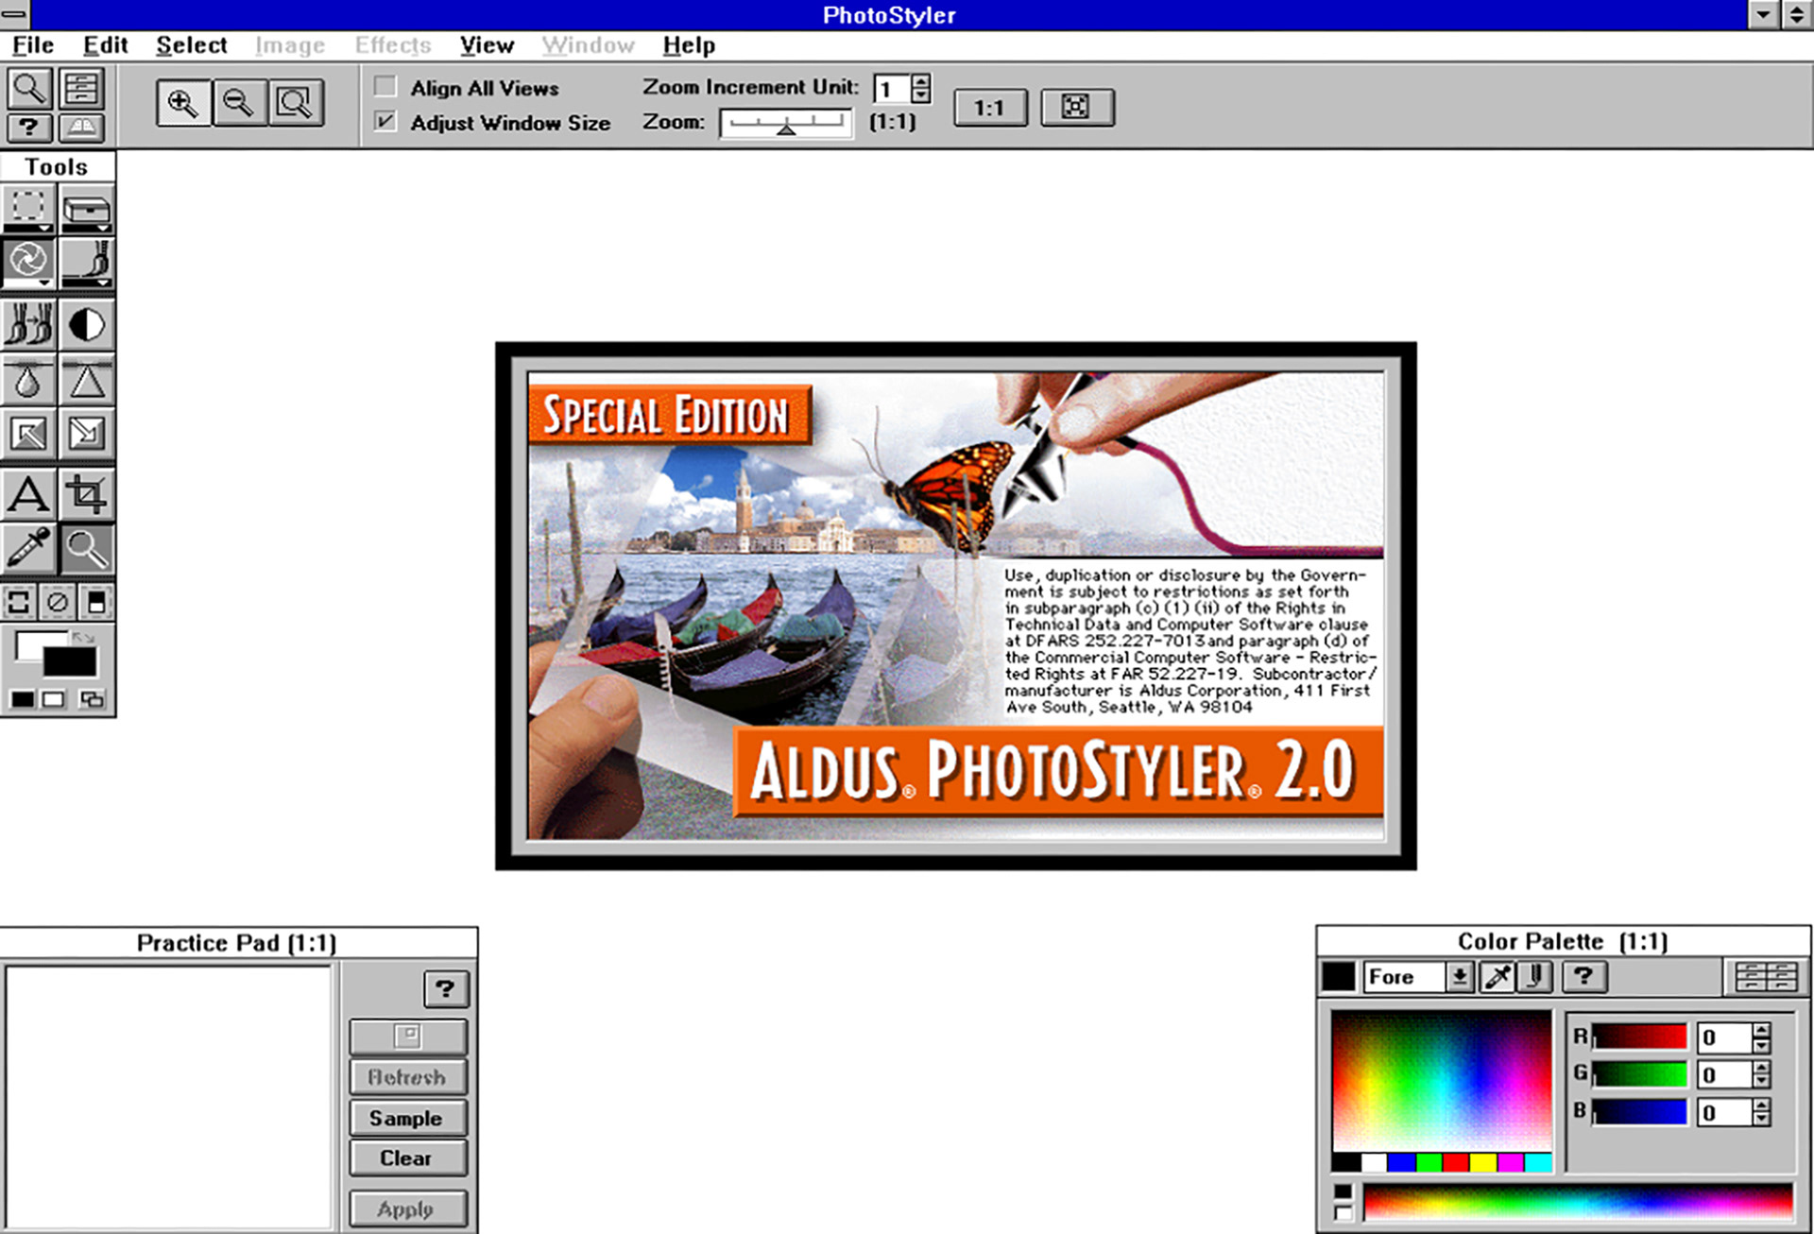This screenshot has width=1814, height=1234.
Task: Select the toolbox chest tool in Tools
Action: [87, 208]
